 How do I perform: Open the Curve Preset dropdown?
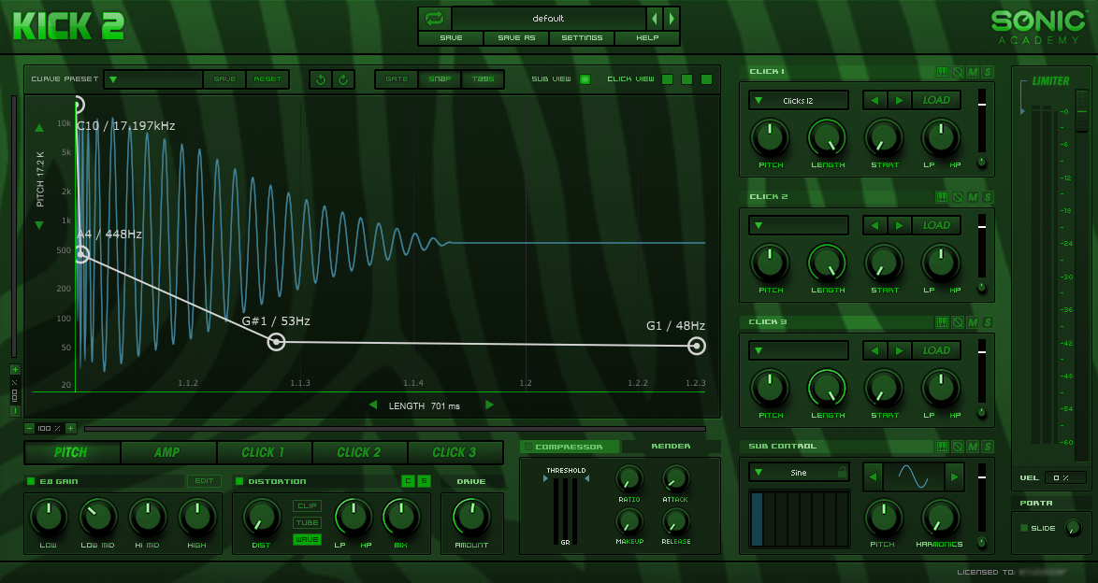[x=153, y=79]
